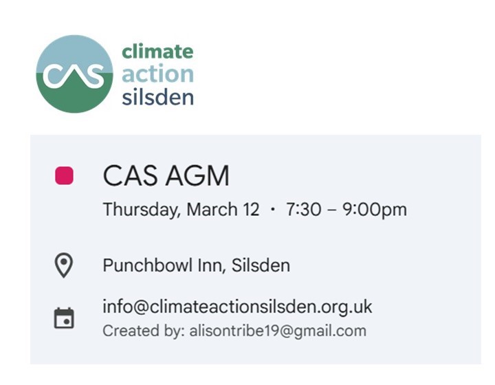
Task: Click the 9:00pm end time
Action: click(375, 210)
